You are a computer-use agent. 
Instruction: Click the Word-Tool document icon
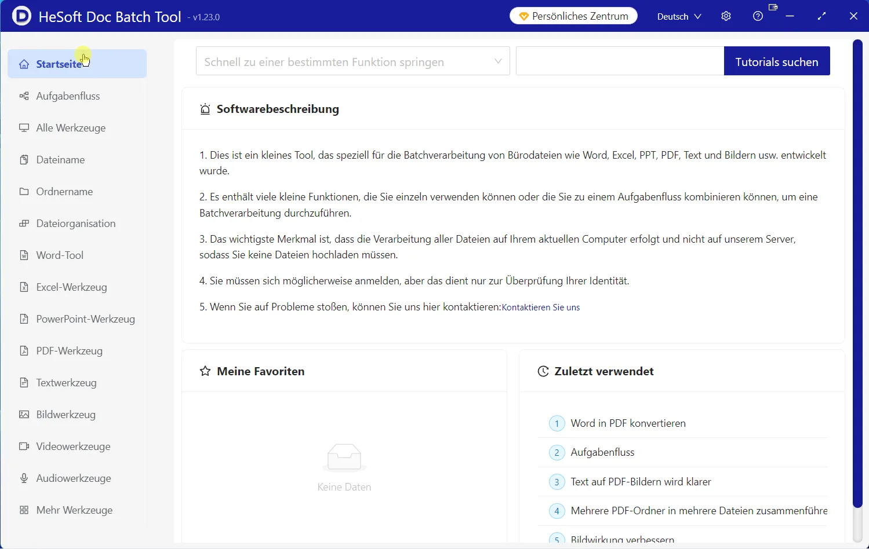(x=24, y=255)
